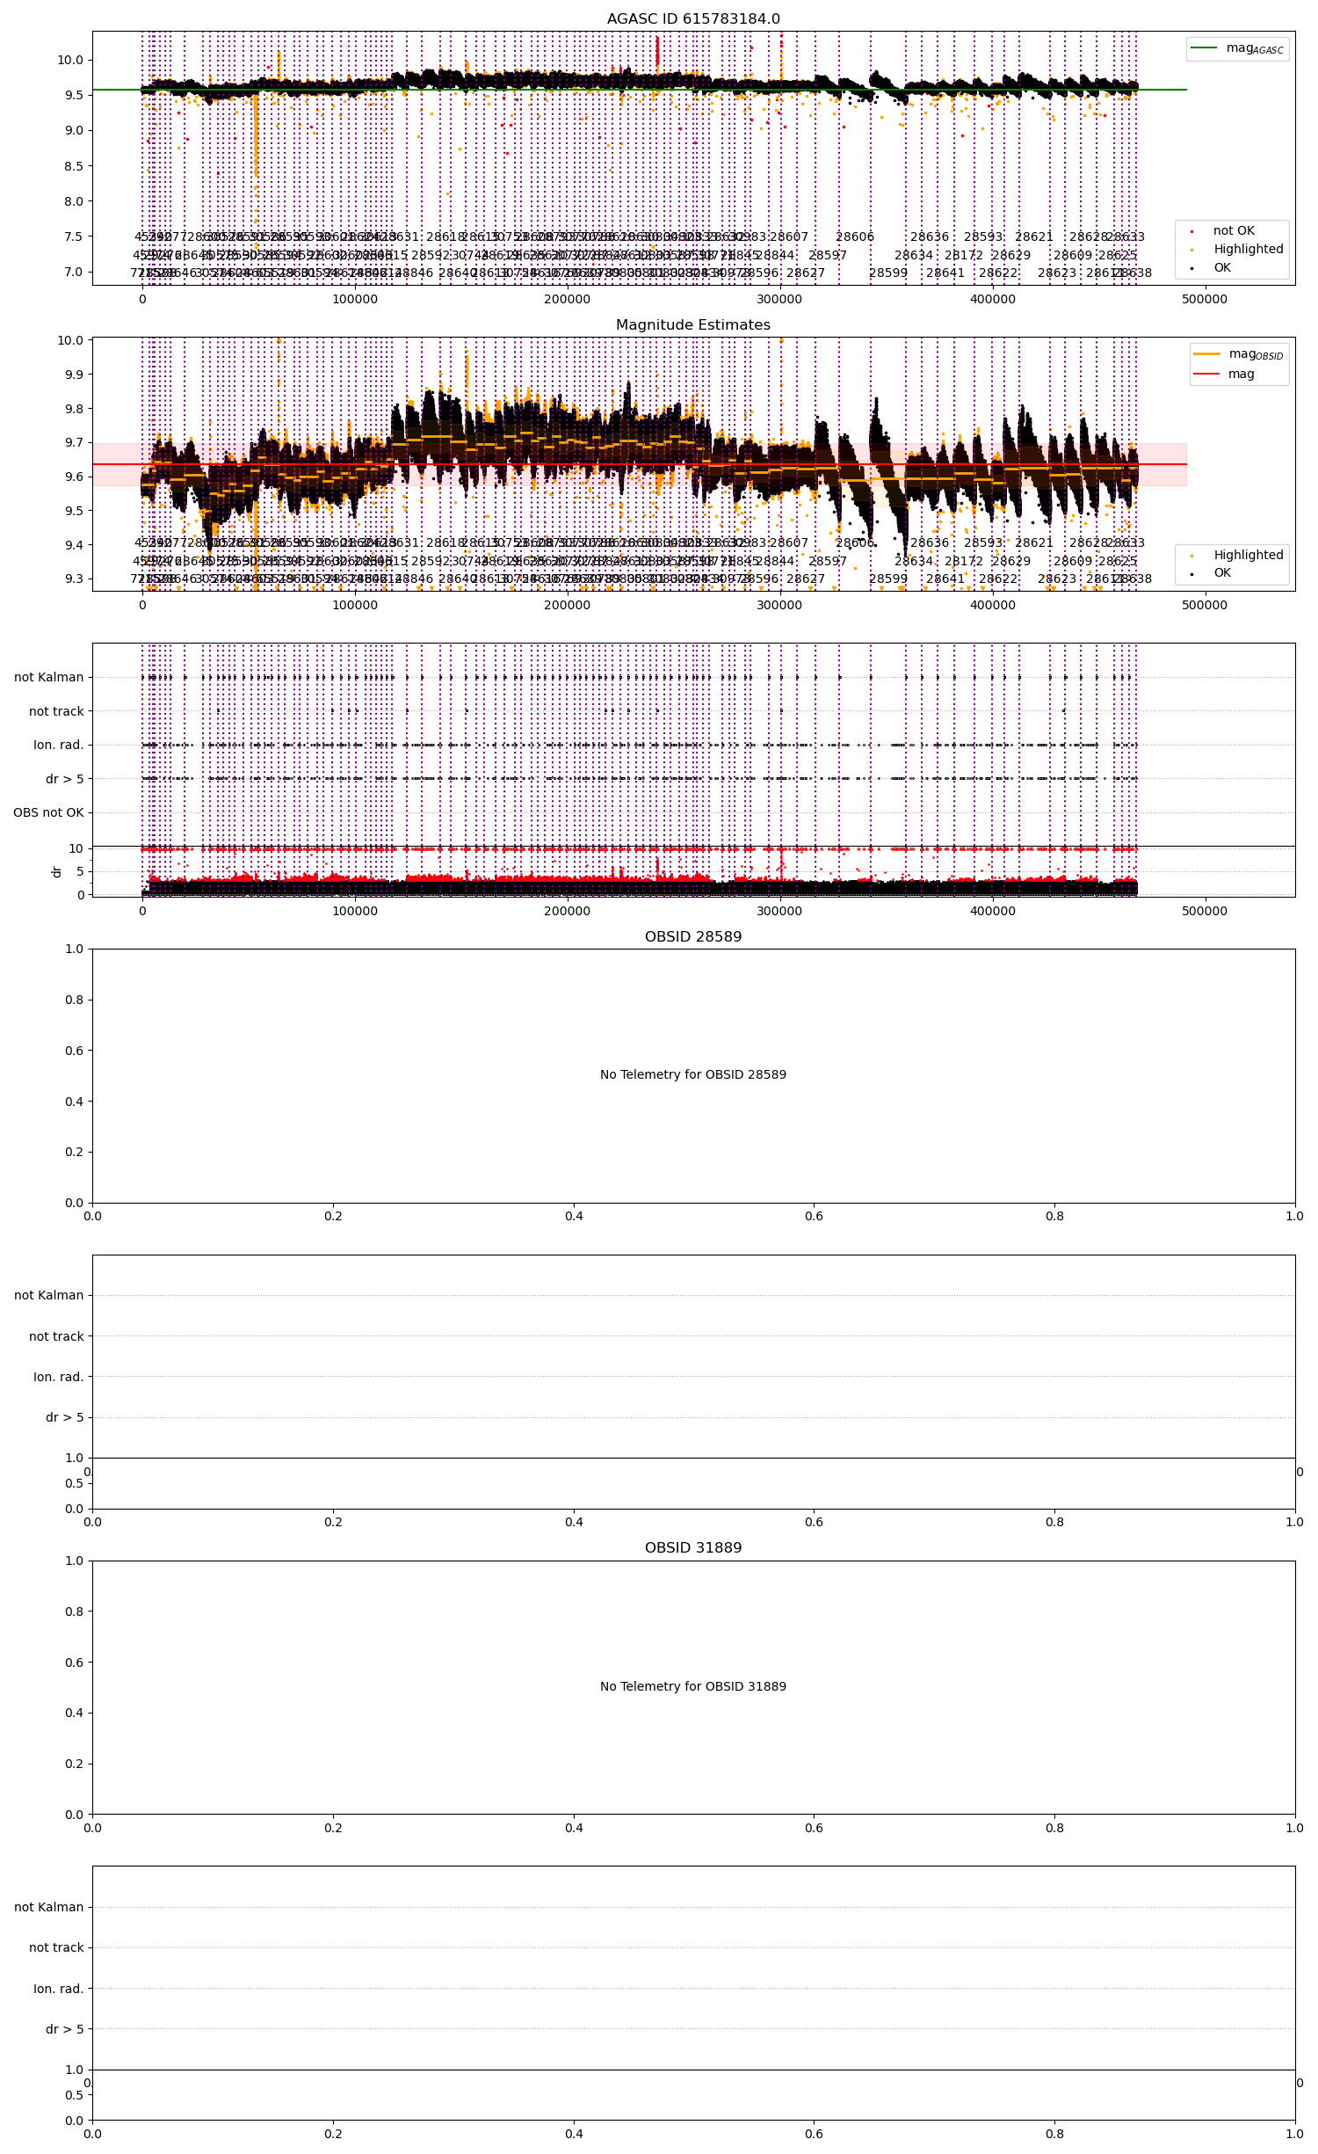1318x2154 pixels.
Task: Click the orange mag OBSID legend line
Action: click(1206, 353)
